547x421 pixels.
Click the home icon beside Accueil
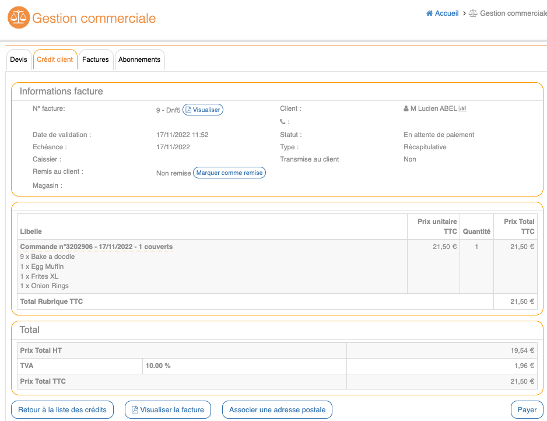point(430,13)
